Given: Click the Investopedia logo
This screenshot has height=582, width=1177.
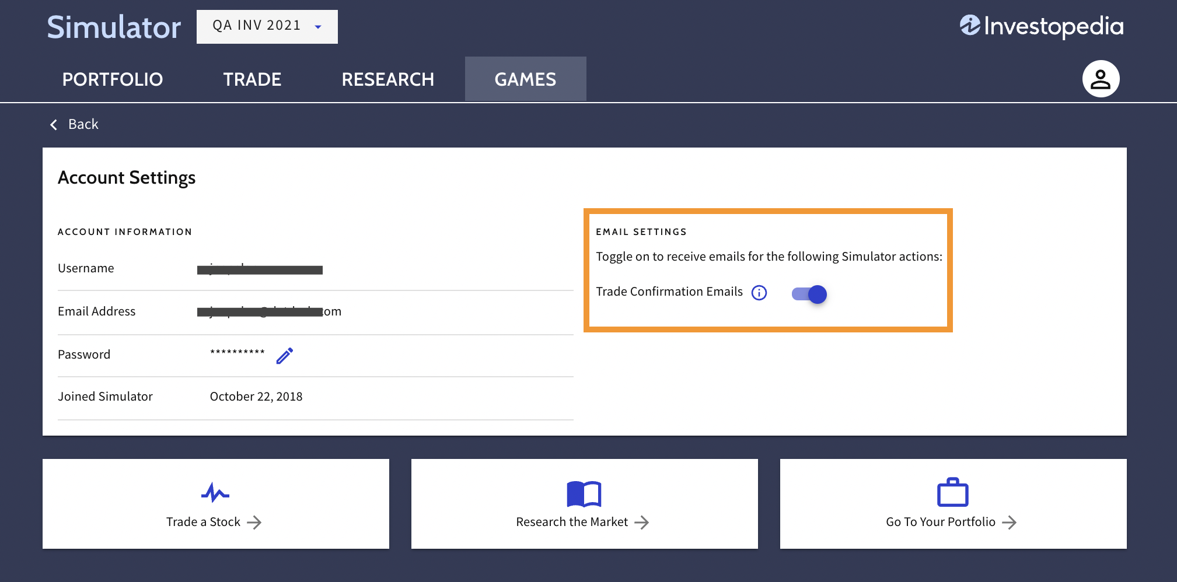Looking at the screenshot, I should (1042, 26).
